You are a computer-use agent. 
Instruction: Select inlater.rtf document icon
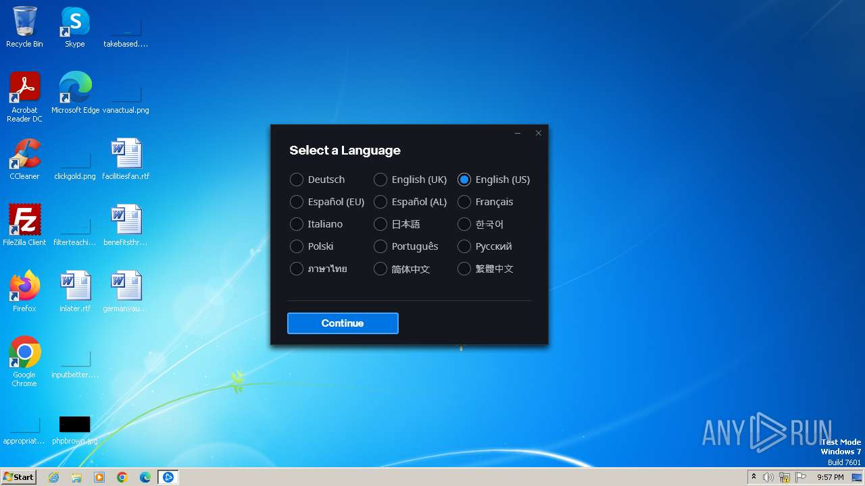(75, 292)
